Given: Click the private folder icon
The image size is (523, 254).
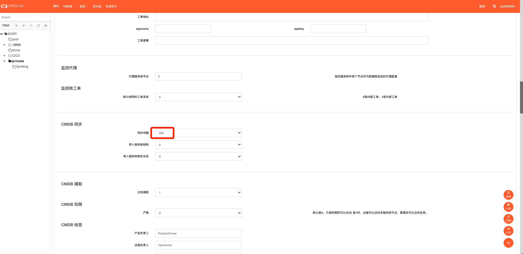Looking at the screenshot, I should (x=10, y=61).
